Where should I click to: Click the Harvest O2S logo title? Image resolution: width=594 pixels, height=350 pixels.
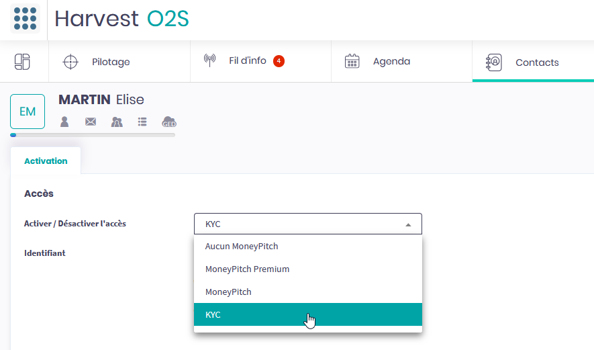point(121,19)
